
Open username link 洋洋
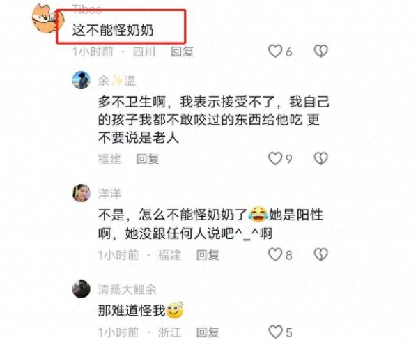[109, 194]
